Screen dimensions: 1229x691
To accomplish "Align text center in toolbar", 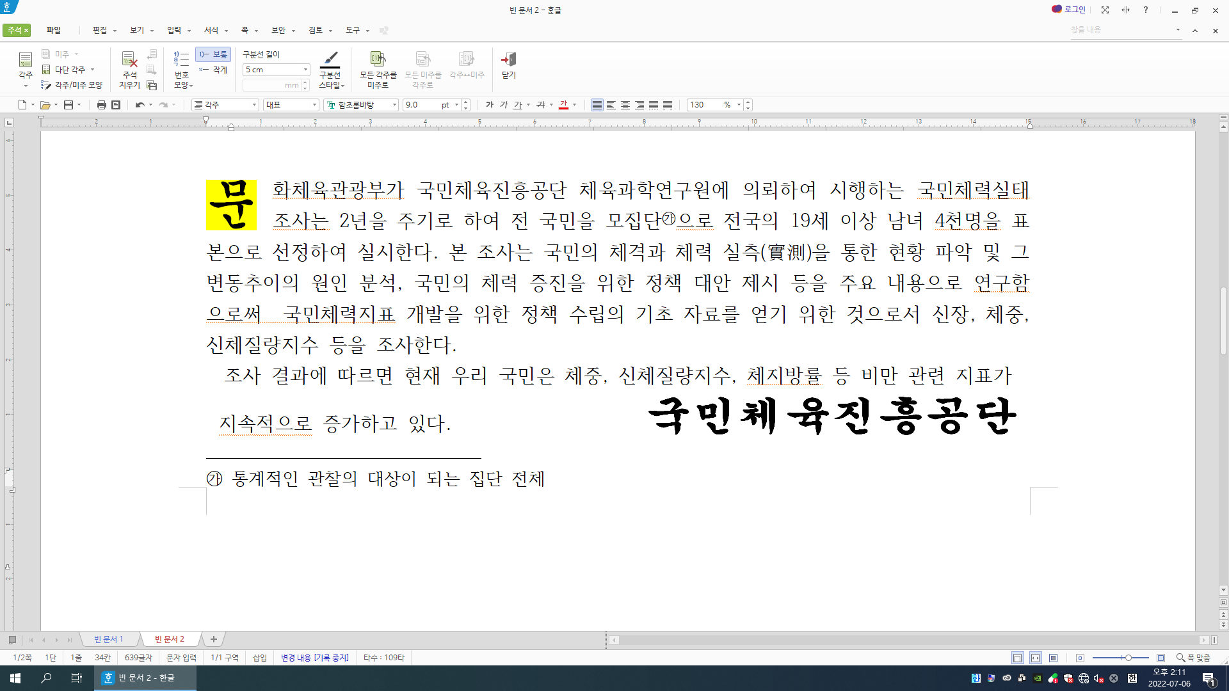I will click(625, 105).
